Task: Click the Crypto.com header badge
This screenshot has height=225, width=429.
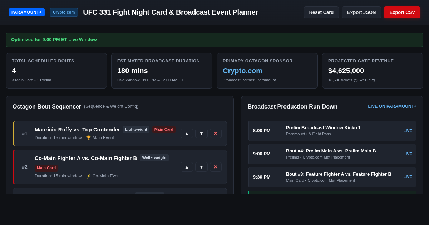Action: point(64,12)
